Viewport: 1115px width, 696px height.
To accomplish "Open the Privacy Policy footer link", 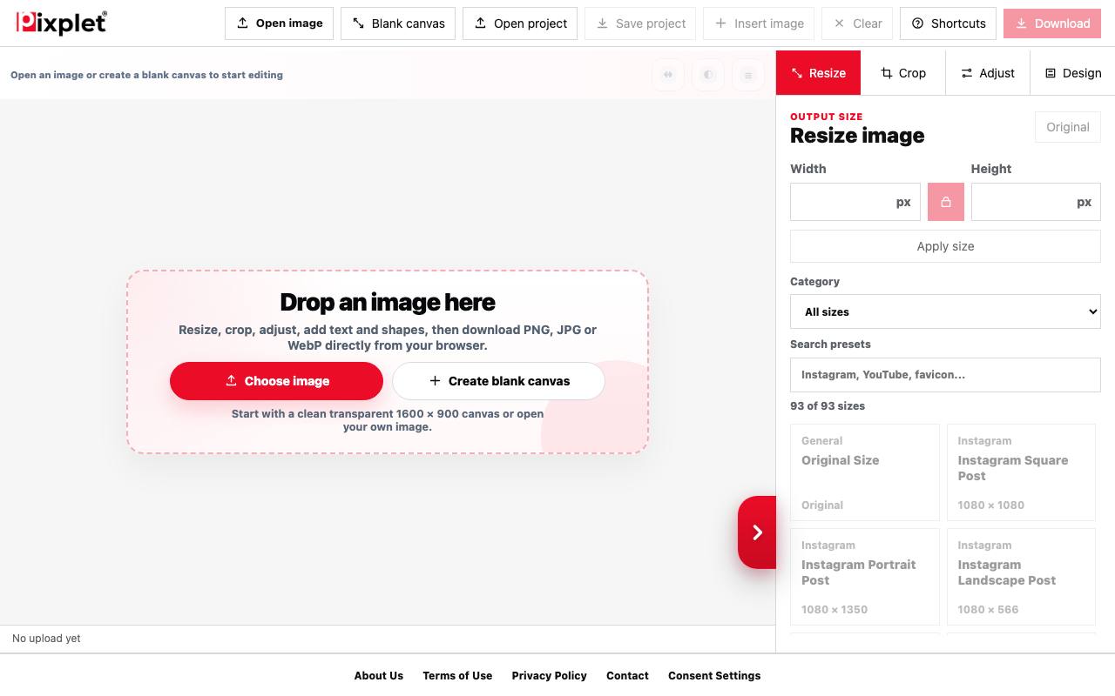I will tap(549, 675).
